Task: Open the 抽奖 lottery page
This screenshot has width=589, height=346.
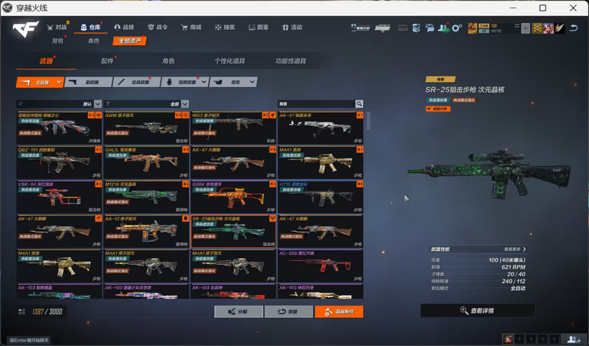Action: 225,27
